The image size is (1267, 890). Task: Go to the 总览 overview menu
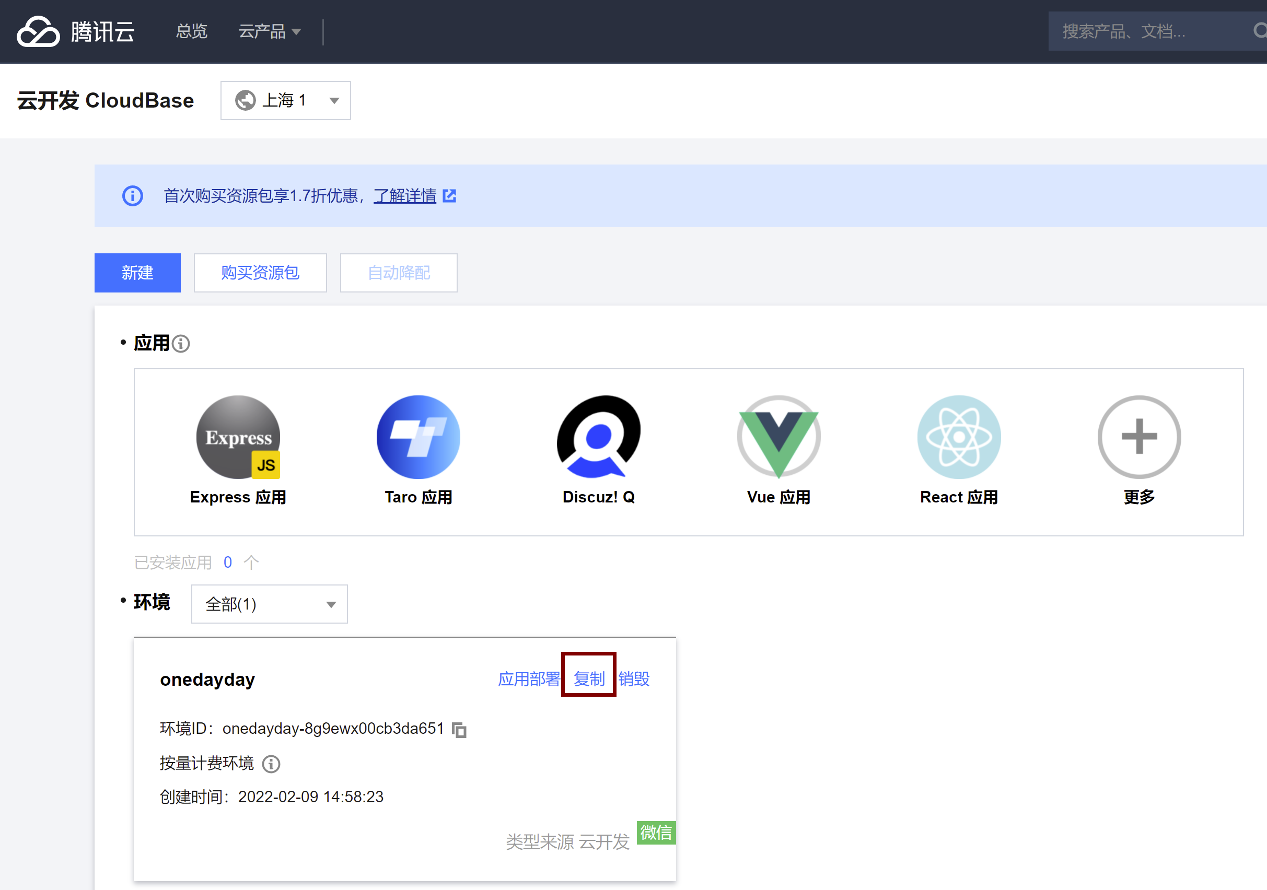coord(191,31)
